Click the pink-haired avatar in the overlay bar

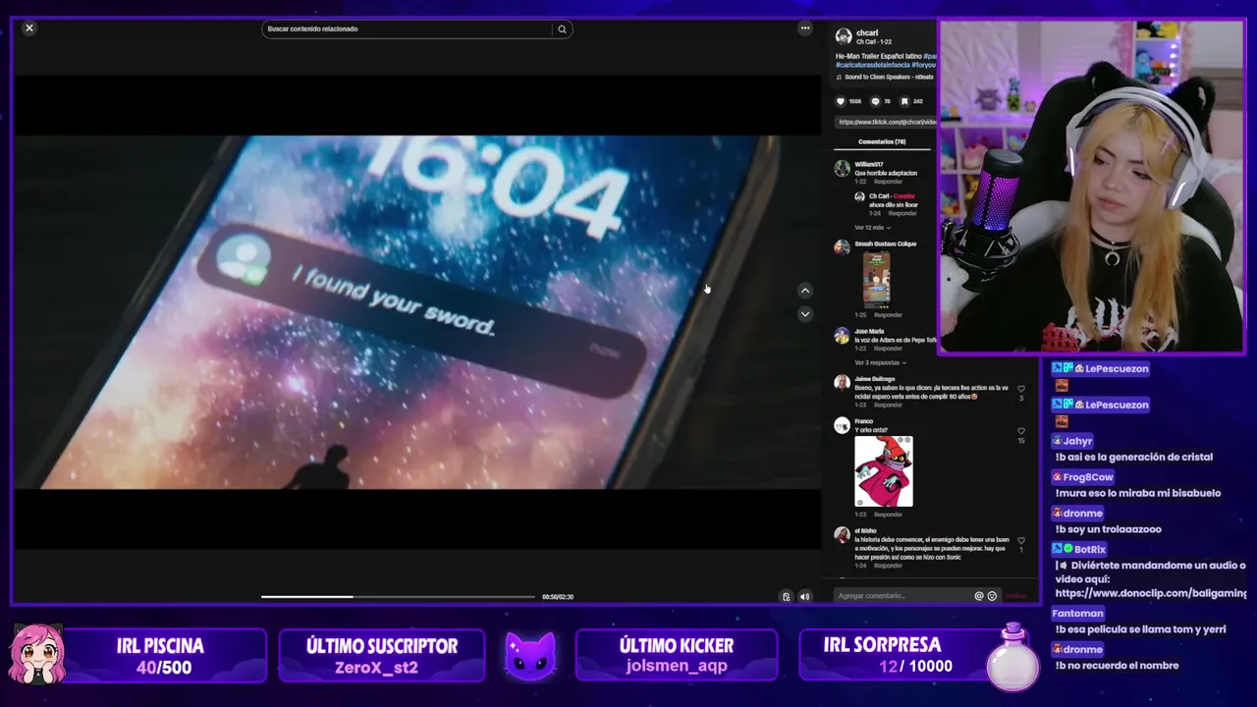pos(37,654)
